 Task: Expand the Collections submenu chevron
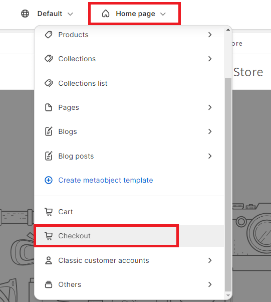click(210, 59)
